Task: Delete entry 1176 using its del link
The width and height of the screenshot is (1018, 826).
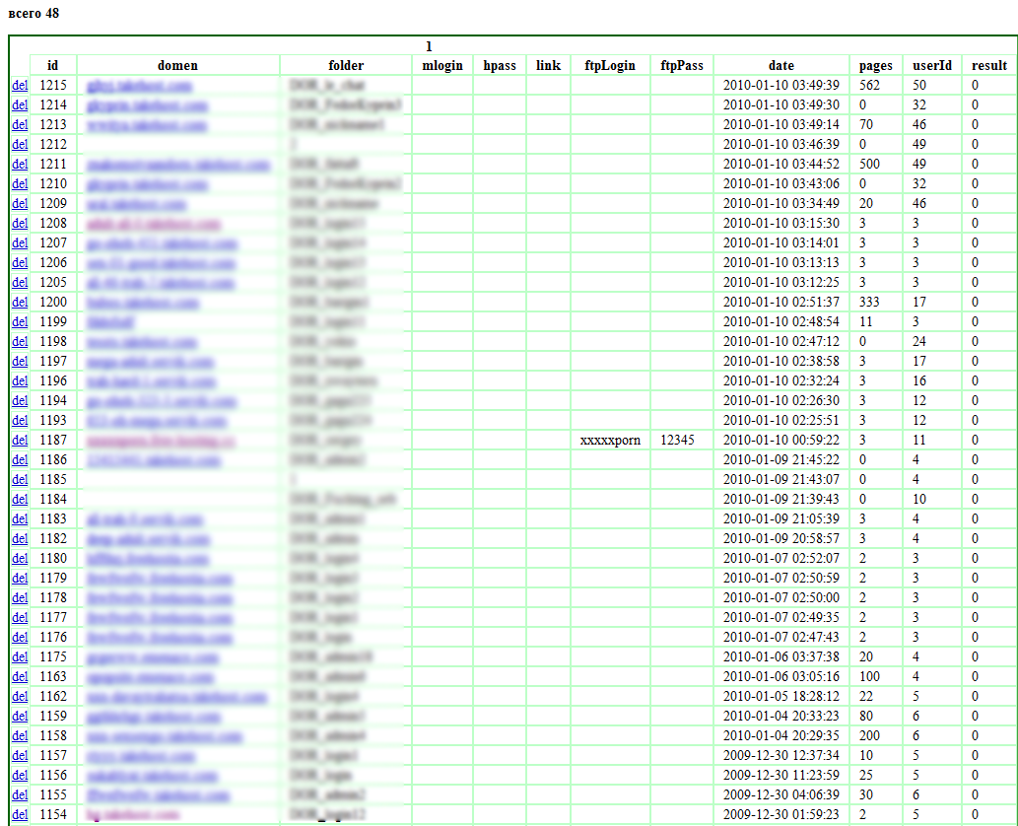Action: pyautogui.click(x=20, y=638)
